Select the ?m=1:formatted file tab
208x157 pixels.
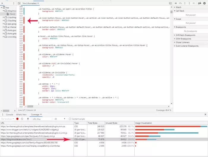(x=29, y=3)
